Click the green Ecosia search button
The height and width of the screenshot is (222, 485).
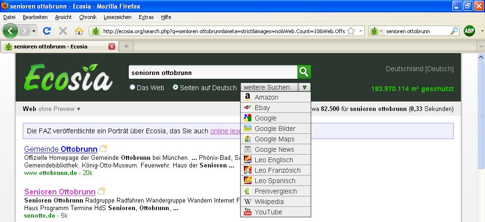click(x=304, y=72)
